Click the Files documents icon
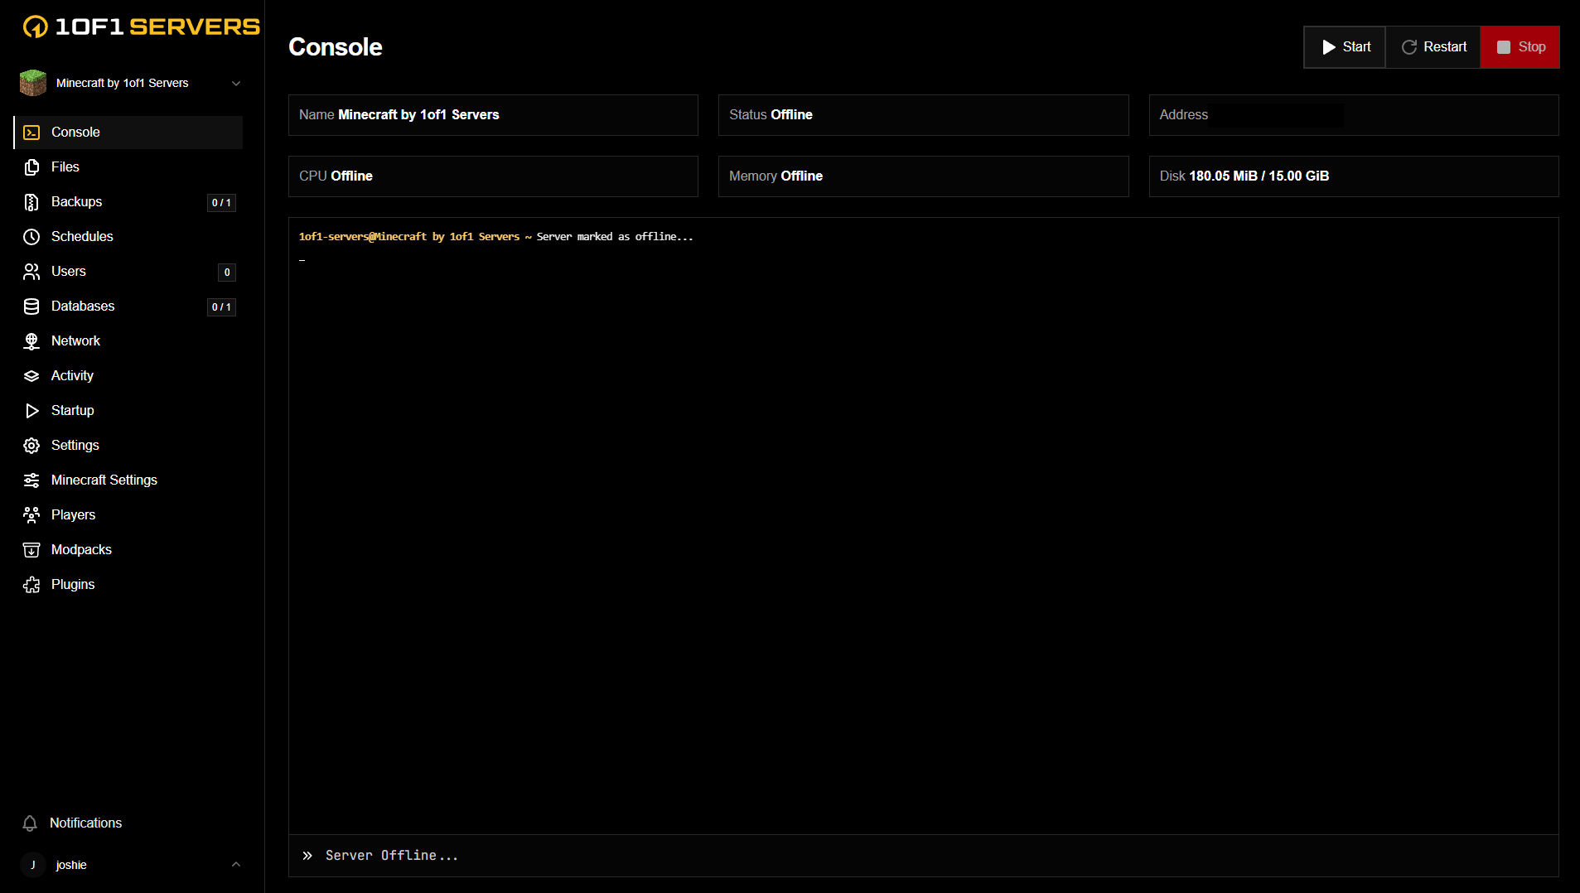This screenshot has width=1580, height=893. (x=31, y=167)
